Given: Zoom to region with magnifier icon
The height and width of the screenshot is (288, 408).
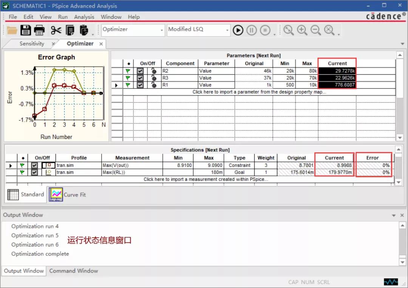Looking at the screenshot, I should coord(288,30).
